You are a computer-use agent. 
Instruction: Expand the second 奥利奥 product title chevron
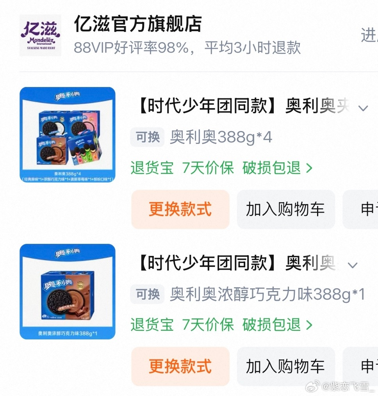point(353,265)
